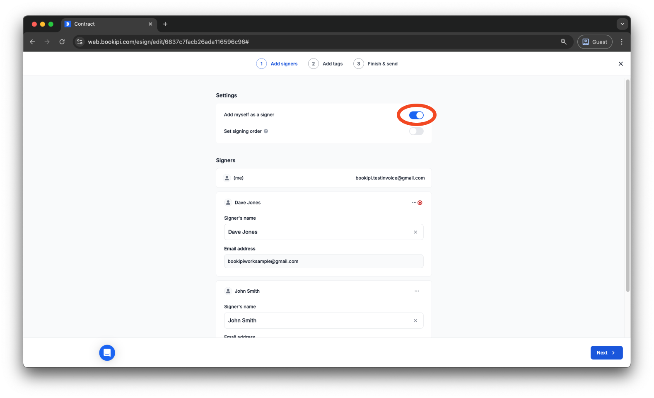Click the Next button
The height and width of the screenshot is (398, 654).
[606, 353]
